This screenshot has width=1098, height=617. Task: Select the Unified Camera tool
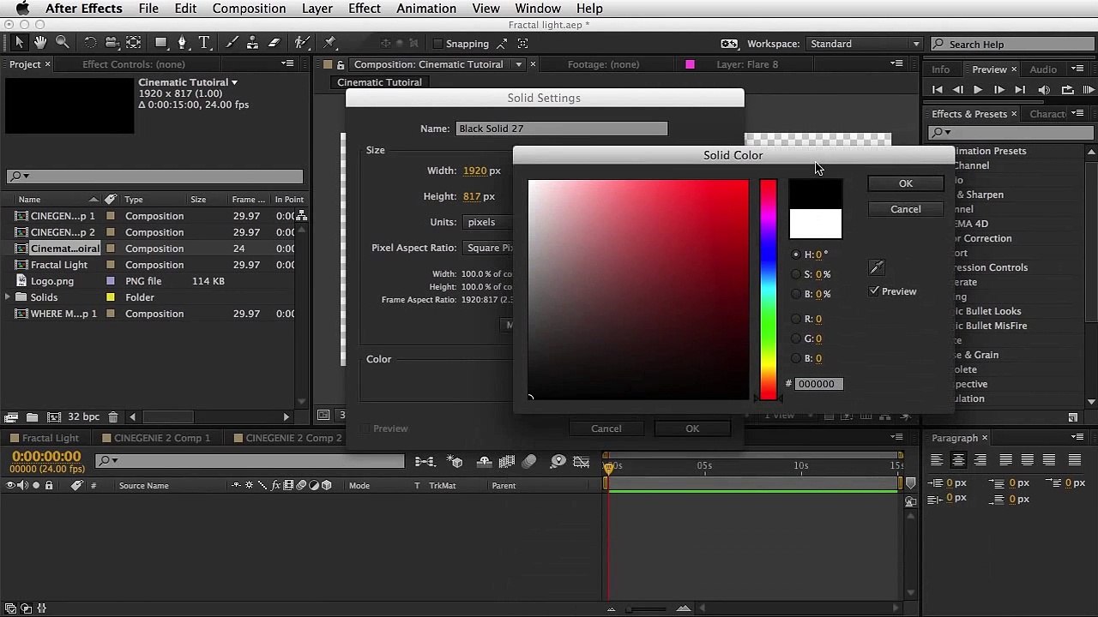pos(112,42)
